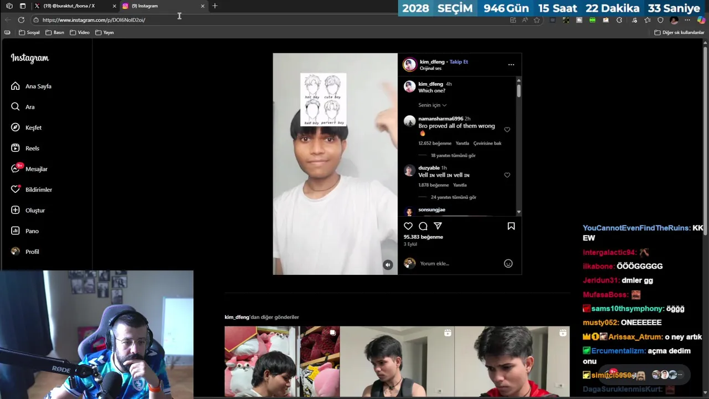Open a new browser tab
Screen dimensions: 709x399
coord(215,6)
